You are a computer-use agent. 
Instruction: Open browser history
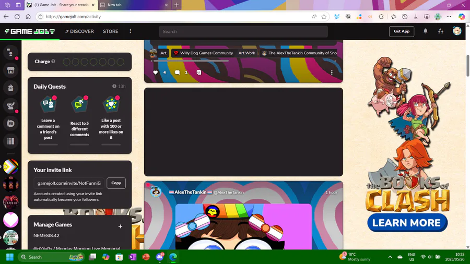click(x=405, y=17)
